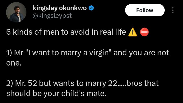The image size is (183, 103).
Task: Open kingsley okonkwo's profile picture
Action: [x=16, y=12]
